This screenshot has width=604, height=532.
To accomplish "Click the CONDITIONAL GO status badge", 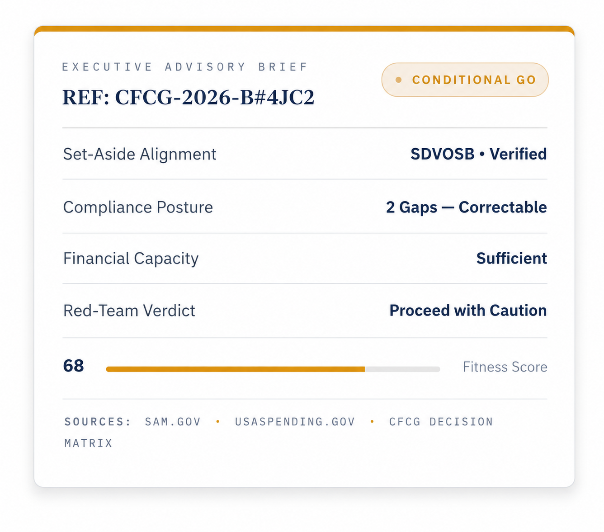I will [465, 80].
